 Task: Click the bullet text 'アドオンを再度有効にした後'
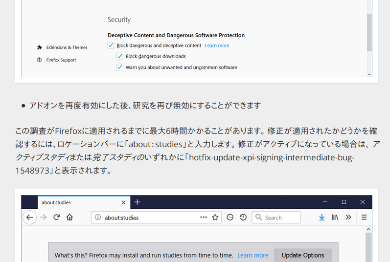coord(78,106)
